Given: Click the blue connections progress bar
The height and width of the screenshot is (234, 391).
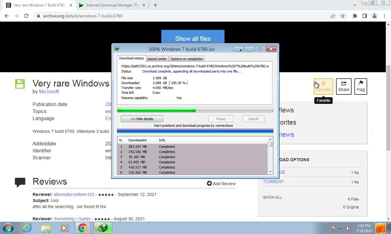Looking at the screenshot, I should (195, 131).
